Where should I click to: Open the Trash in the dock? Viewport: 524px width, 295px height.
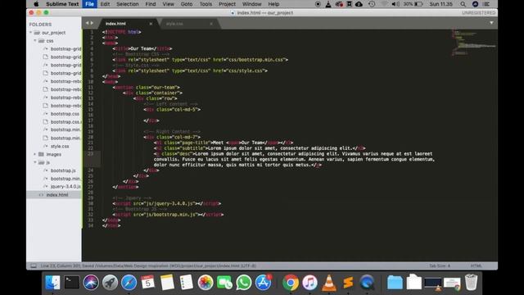(471, 283)
